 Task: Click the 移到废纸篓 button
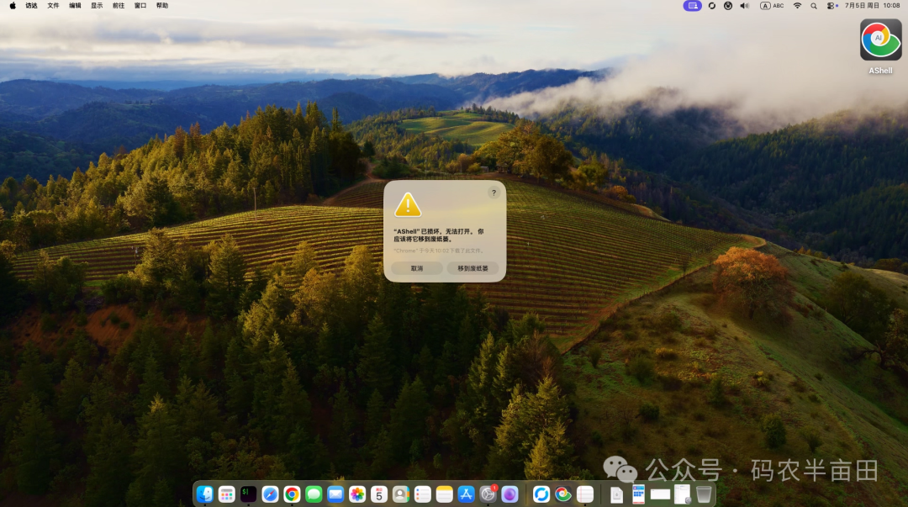tap(472, 268)
